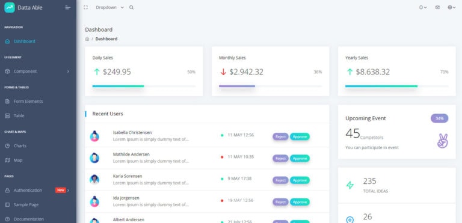Click the victory hand icon
Image resolution: width=462 pixels, height=223 pixels.
tap(443, 141)
